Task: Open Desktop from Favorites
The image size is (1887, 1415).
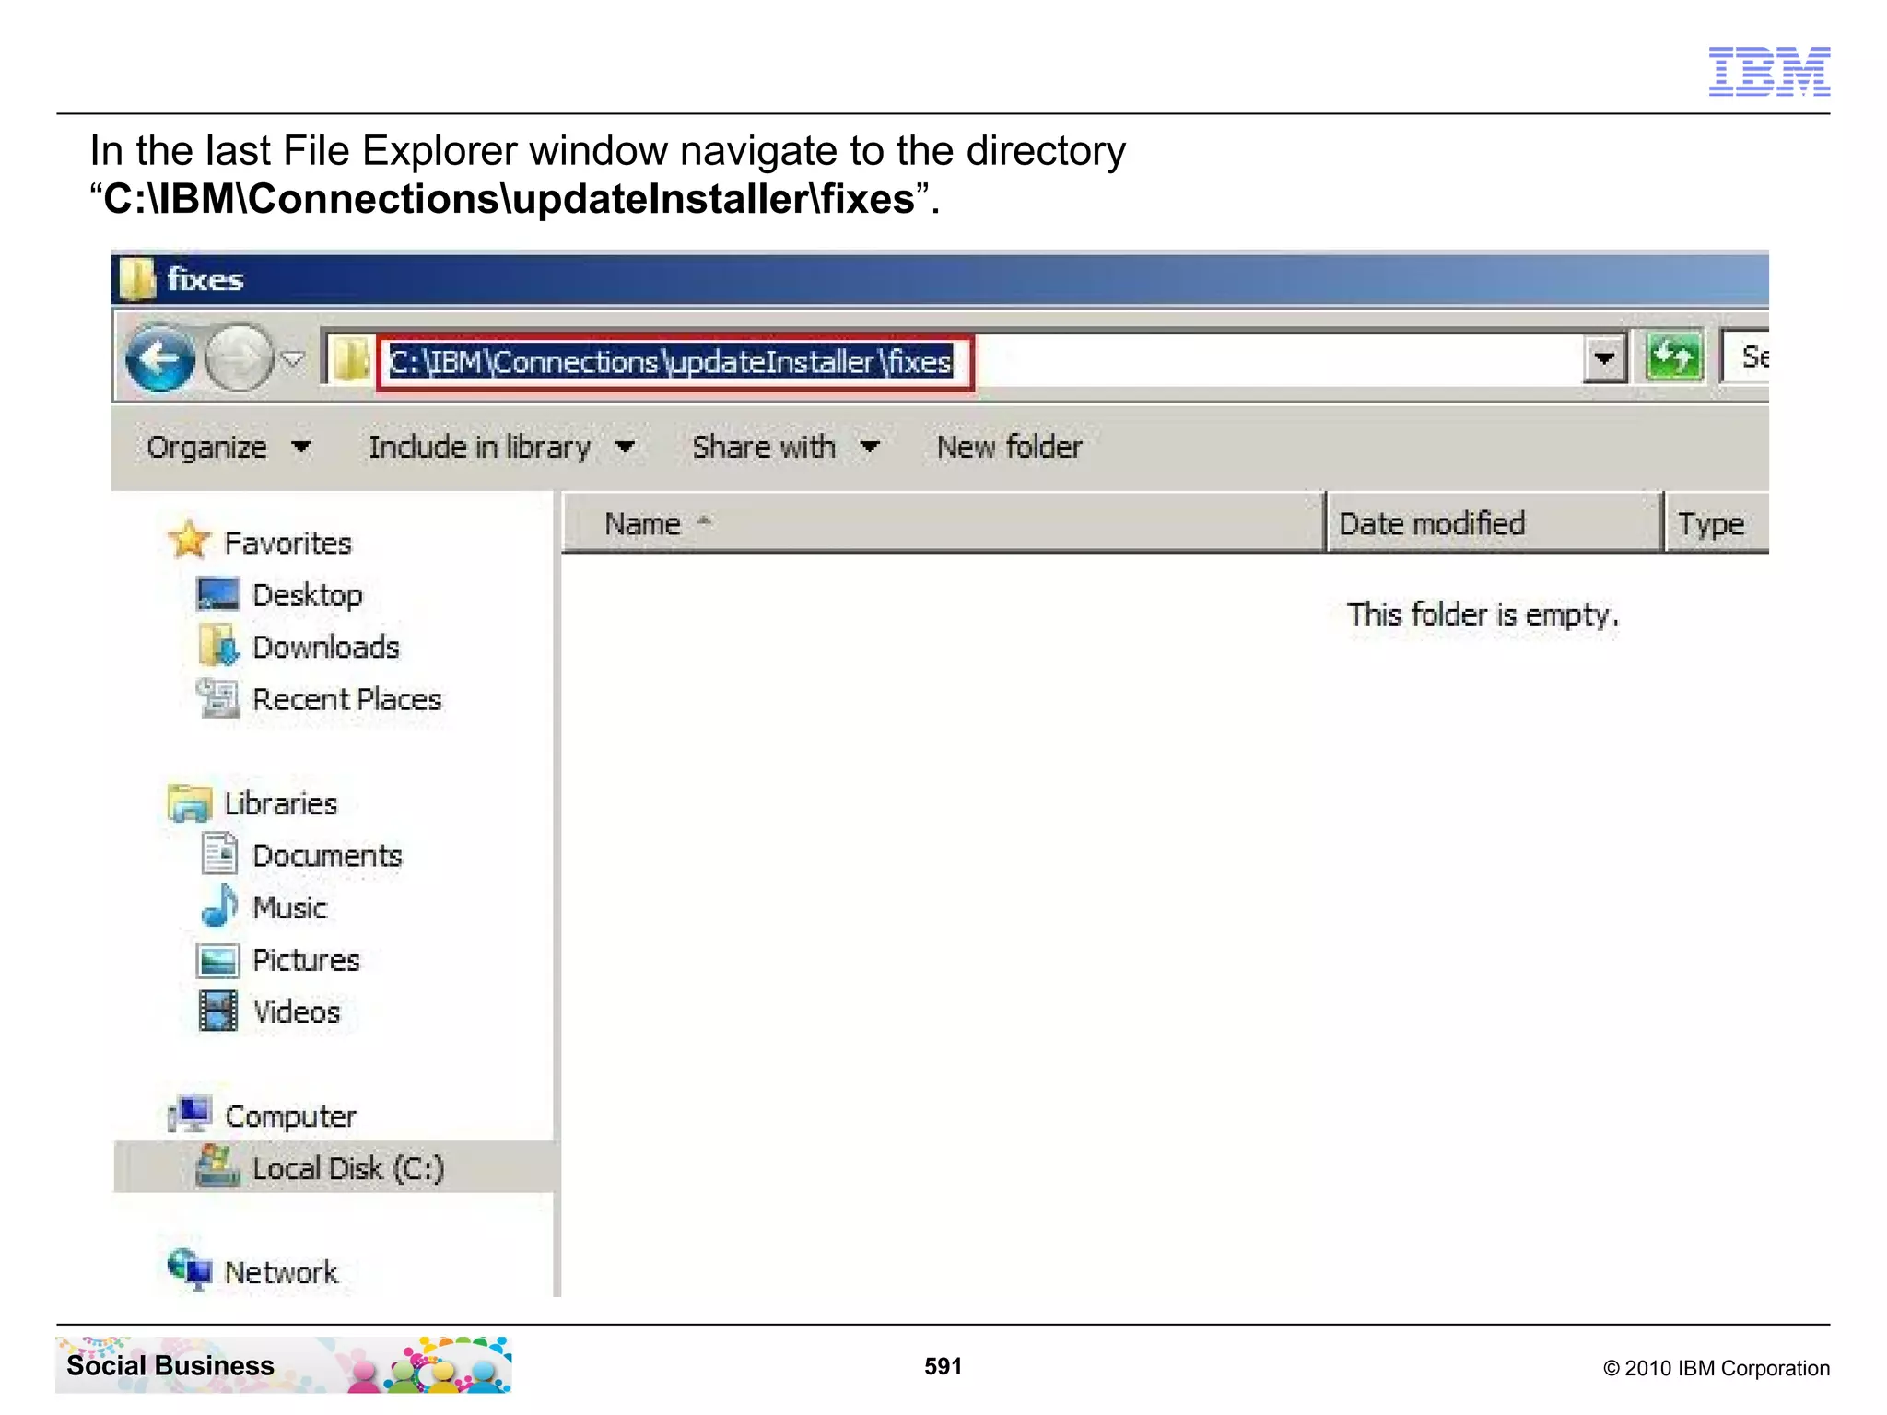Action: pos(307,596)
